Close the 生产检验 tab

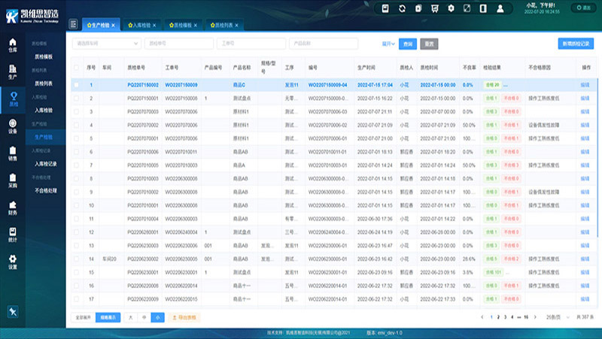click(114, 26)
